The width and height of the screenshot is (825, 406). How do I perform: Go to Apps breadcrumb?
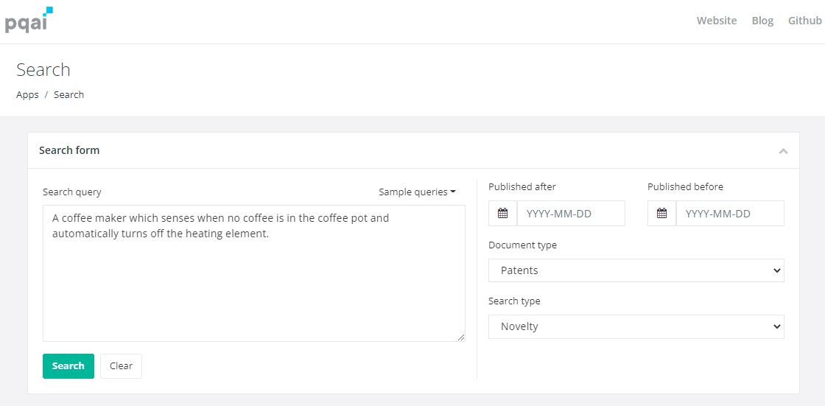click(x=27, y=95)
